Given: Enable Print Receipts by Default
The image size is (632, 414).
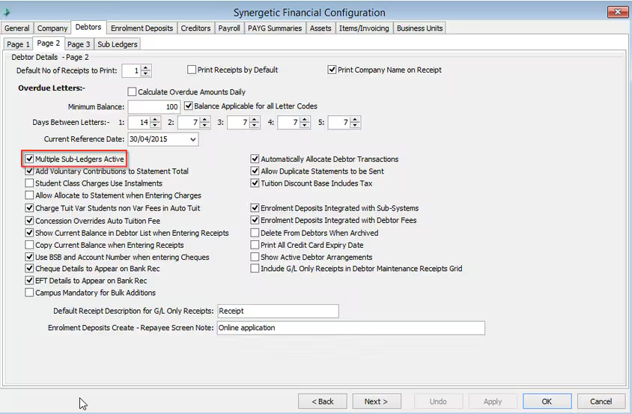Looking at the screenshot, I should 192,70.
